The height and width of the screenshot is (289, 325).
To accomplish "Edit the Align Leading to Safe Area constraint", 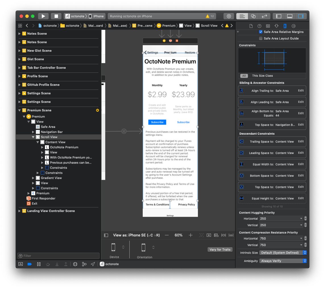I will [301, 102].
